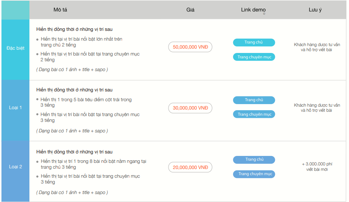The height and width of the screenshot is (202, 349).
Task: Click the Loại 2 package label
Action: [x=15, y=167]
